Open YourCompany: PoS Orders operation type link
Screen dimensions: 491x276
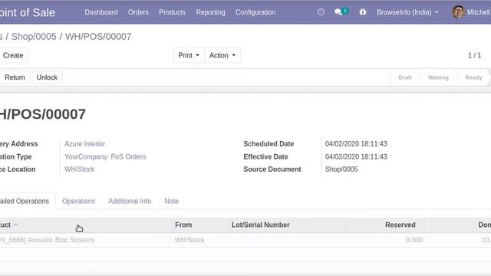click(x=105, y=156)
